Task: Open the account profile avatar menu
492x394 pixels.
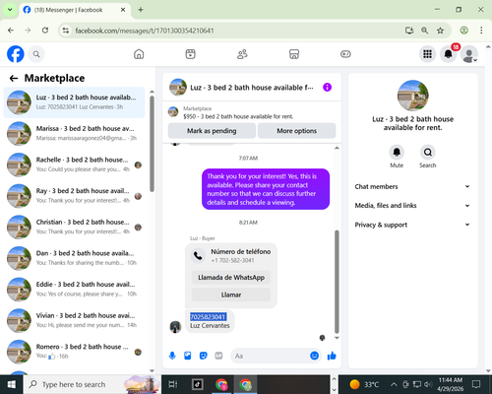Action: pos(469,54)
